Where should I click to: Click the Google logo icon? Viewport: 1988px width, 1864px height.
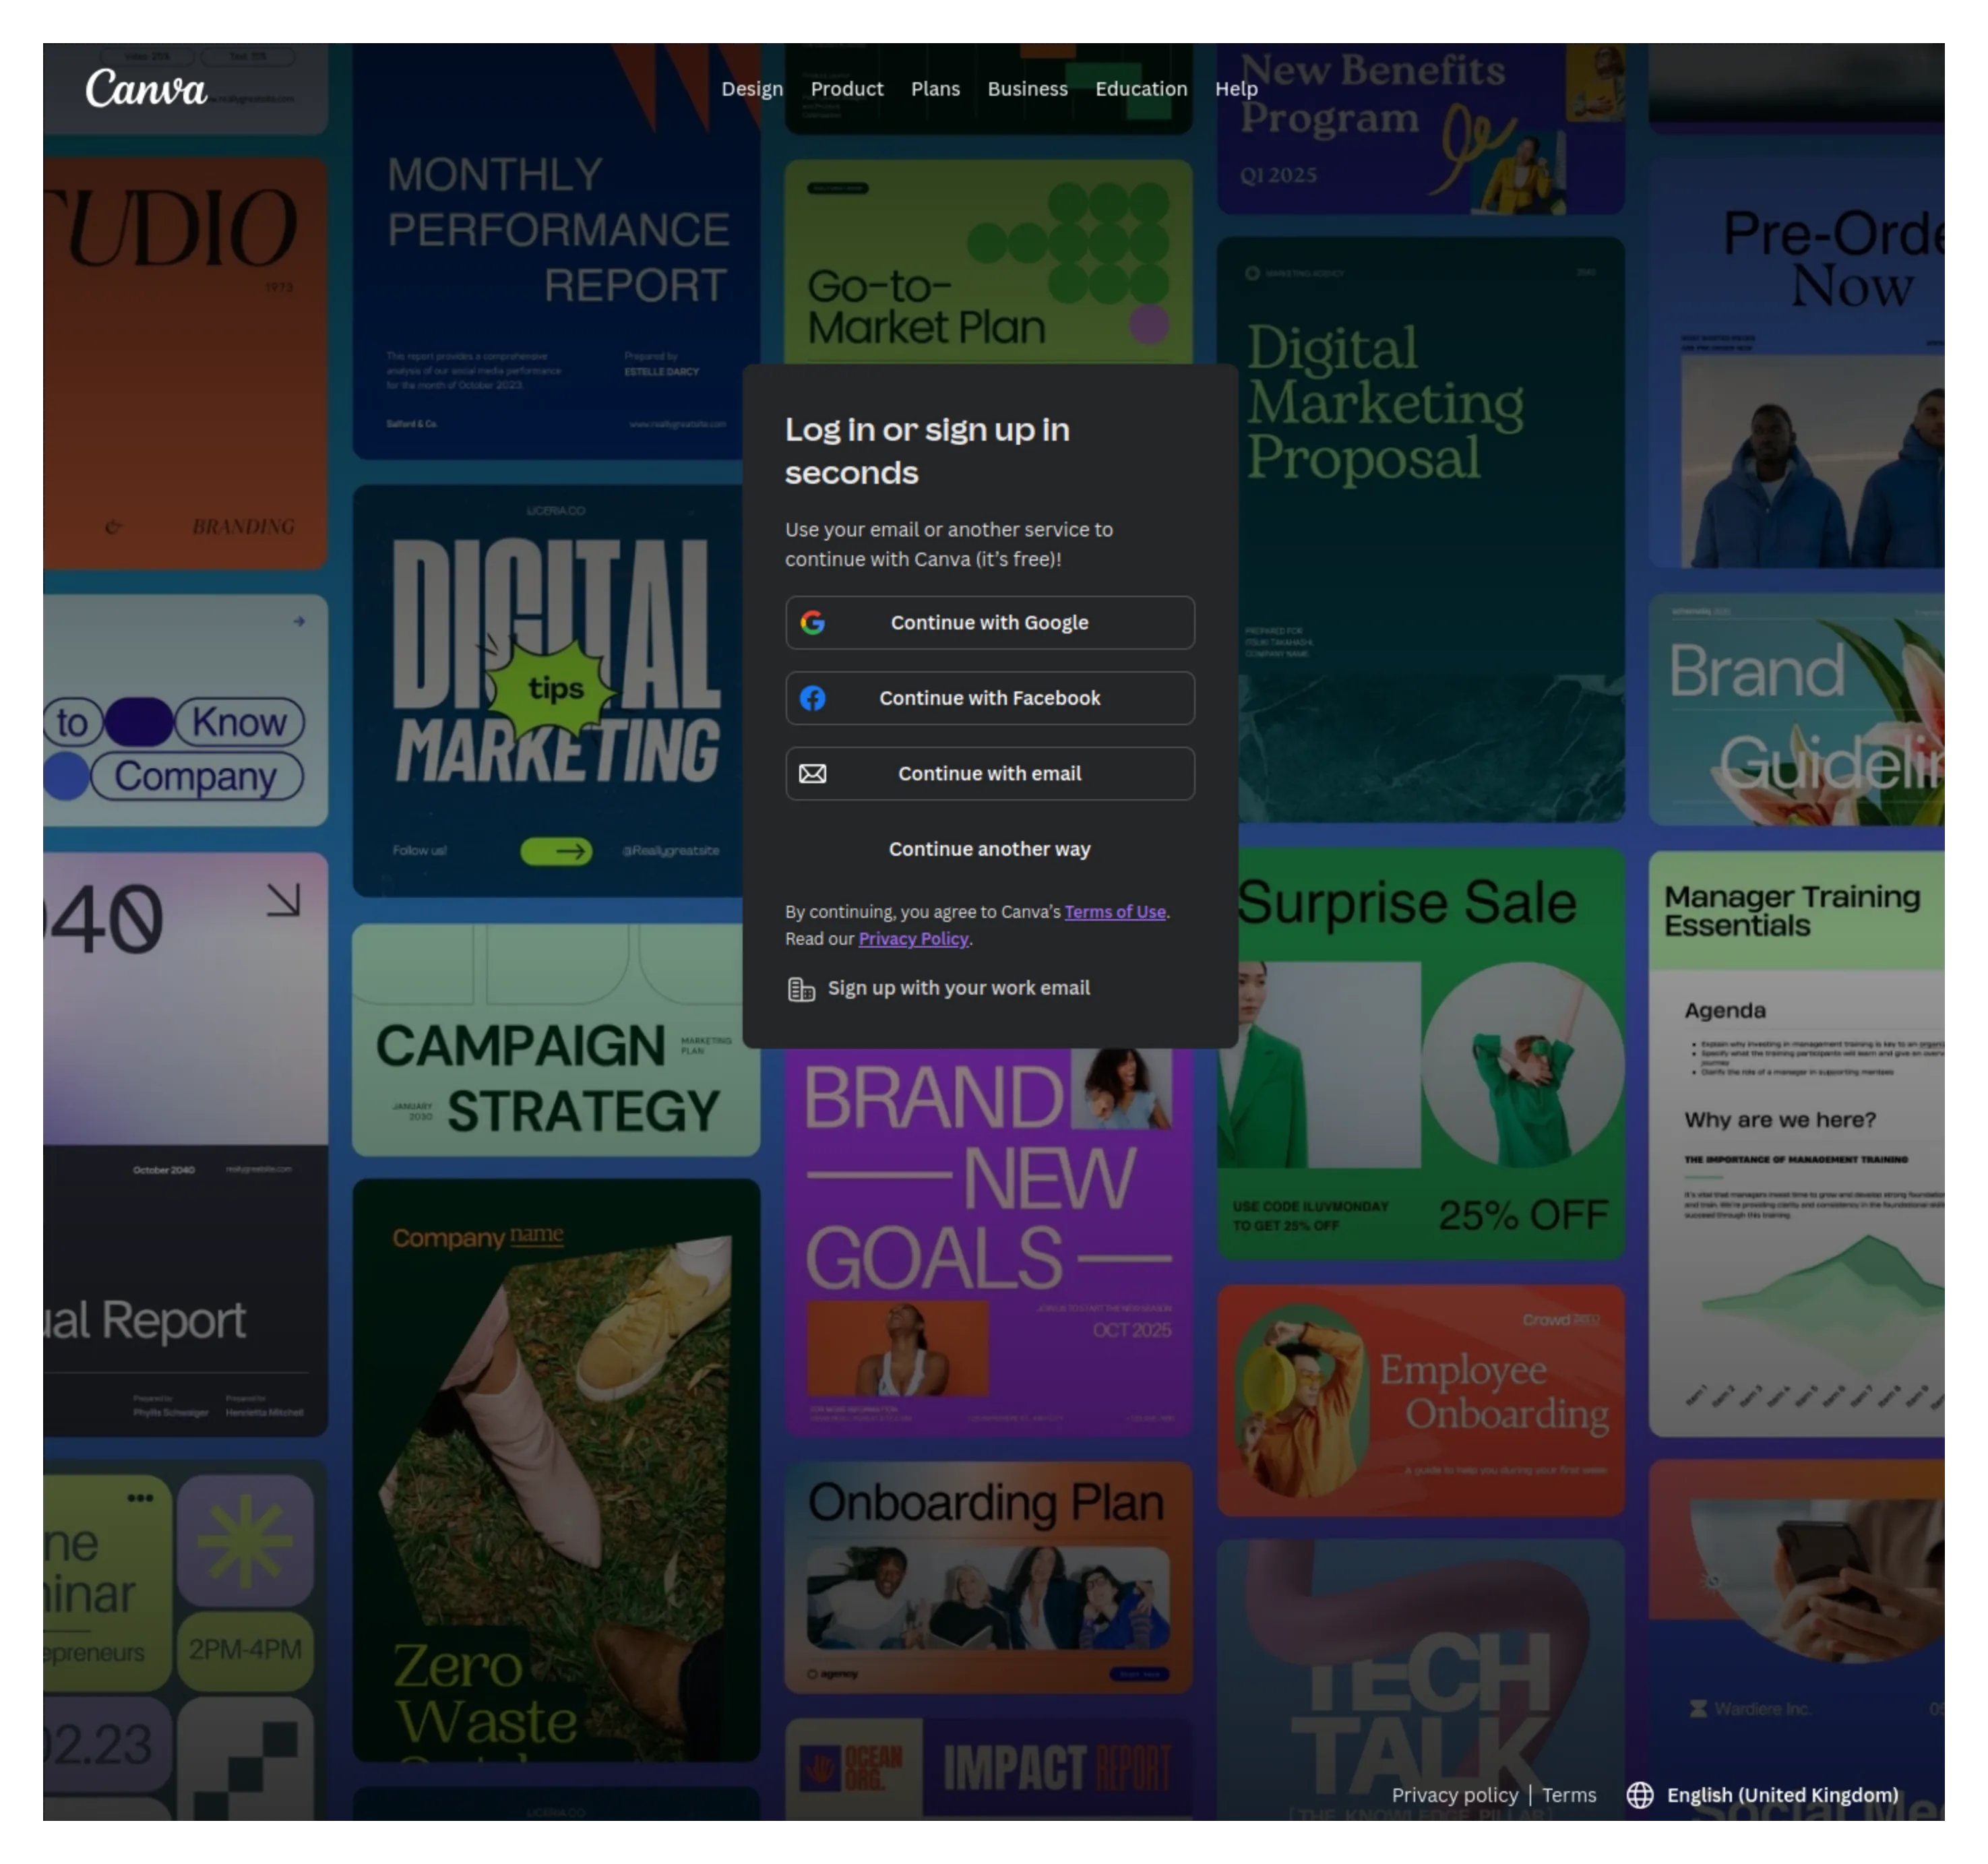(x=814, y=622)
